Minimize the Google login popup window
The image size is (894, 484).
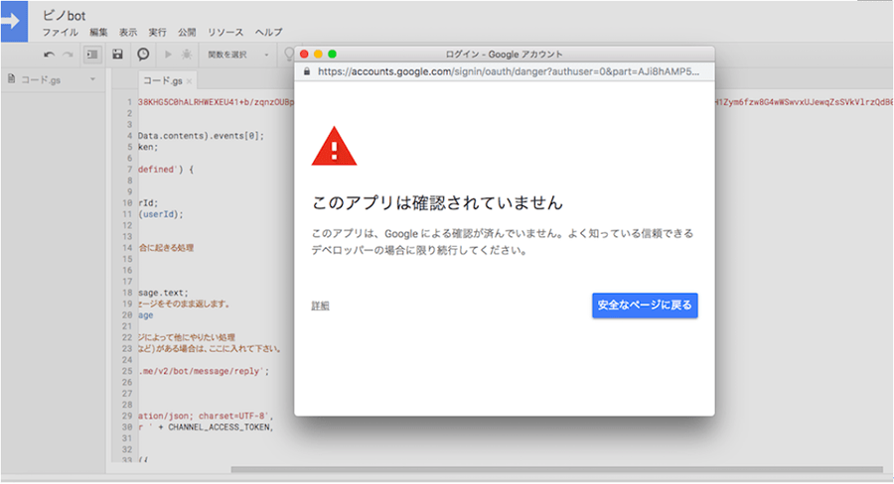[x=318, y=55]
